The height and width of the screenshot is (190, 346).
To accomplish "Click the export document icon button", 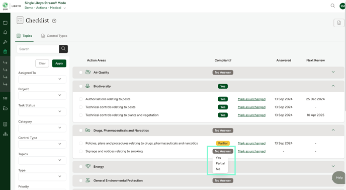I will 339,23.
